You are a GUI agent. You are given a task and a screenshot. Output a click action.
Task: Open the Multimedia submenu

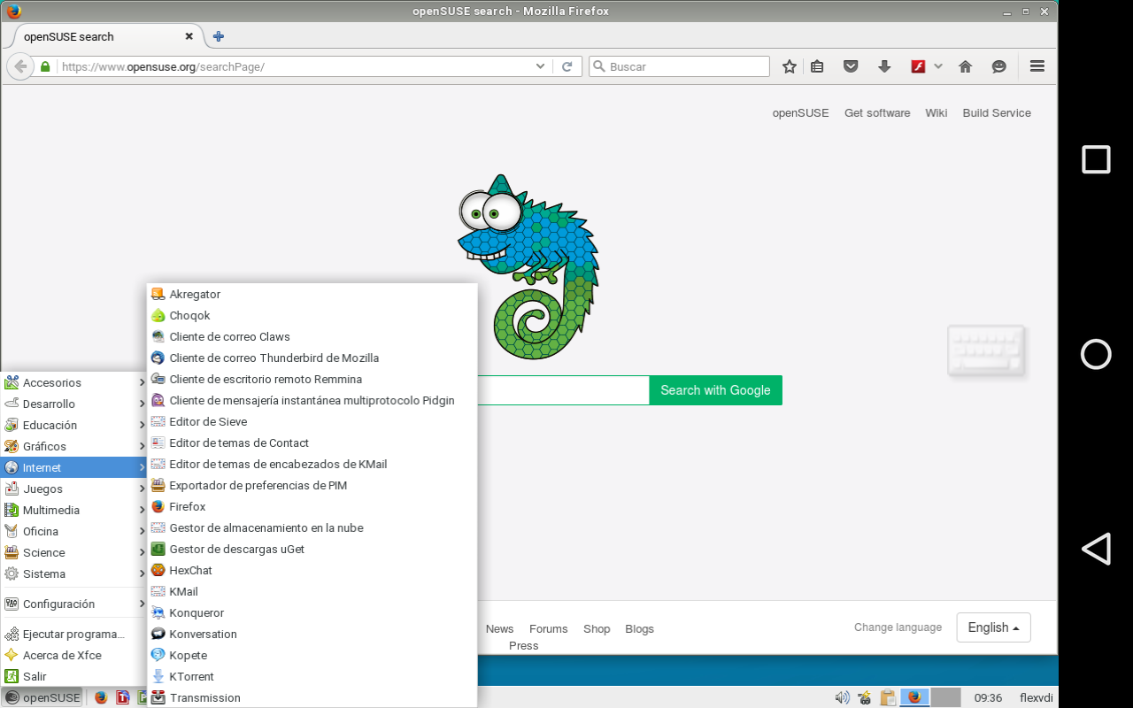click(73, 510)
